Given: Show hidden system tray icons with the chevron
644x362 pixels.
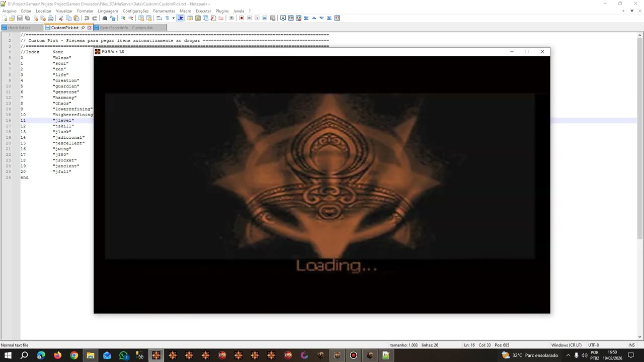Looking at the screenshot, I should 568,355.
